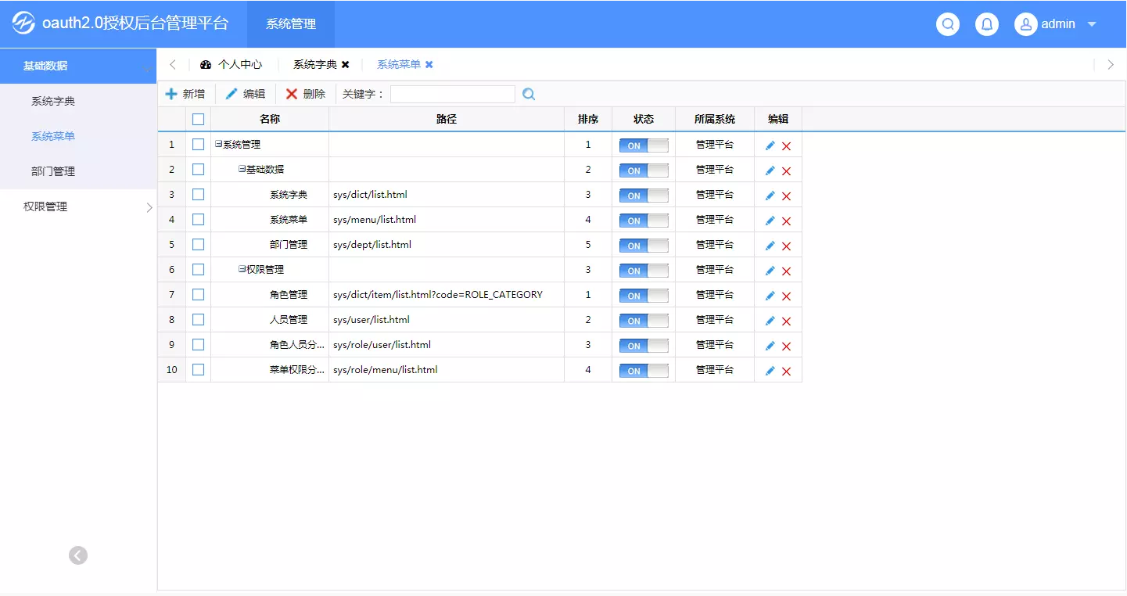Toggle the ON status switch for 权限管理
The height and width of the screenshot is (596, 1127).
[644, 271]
